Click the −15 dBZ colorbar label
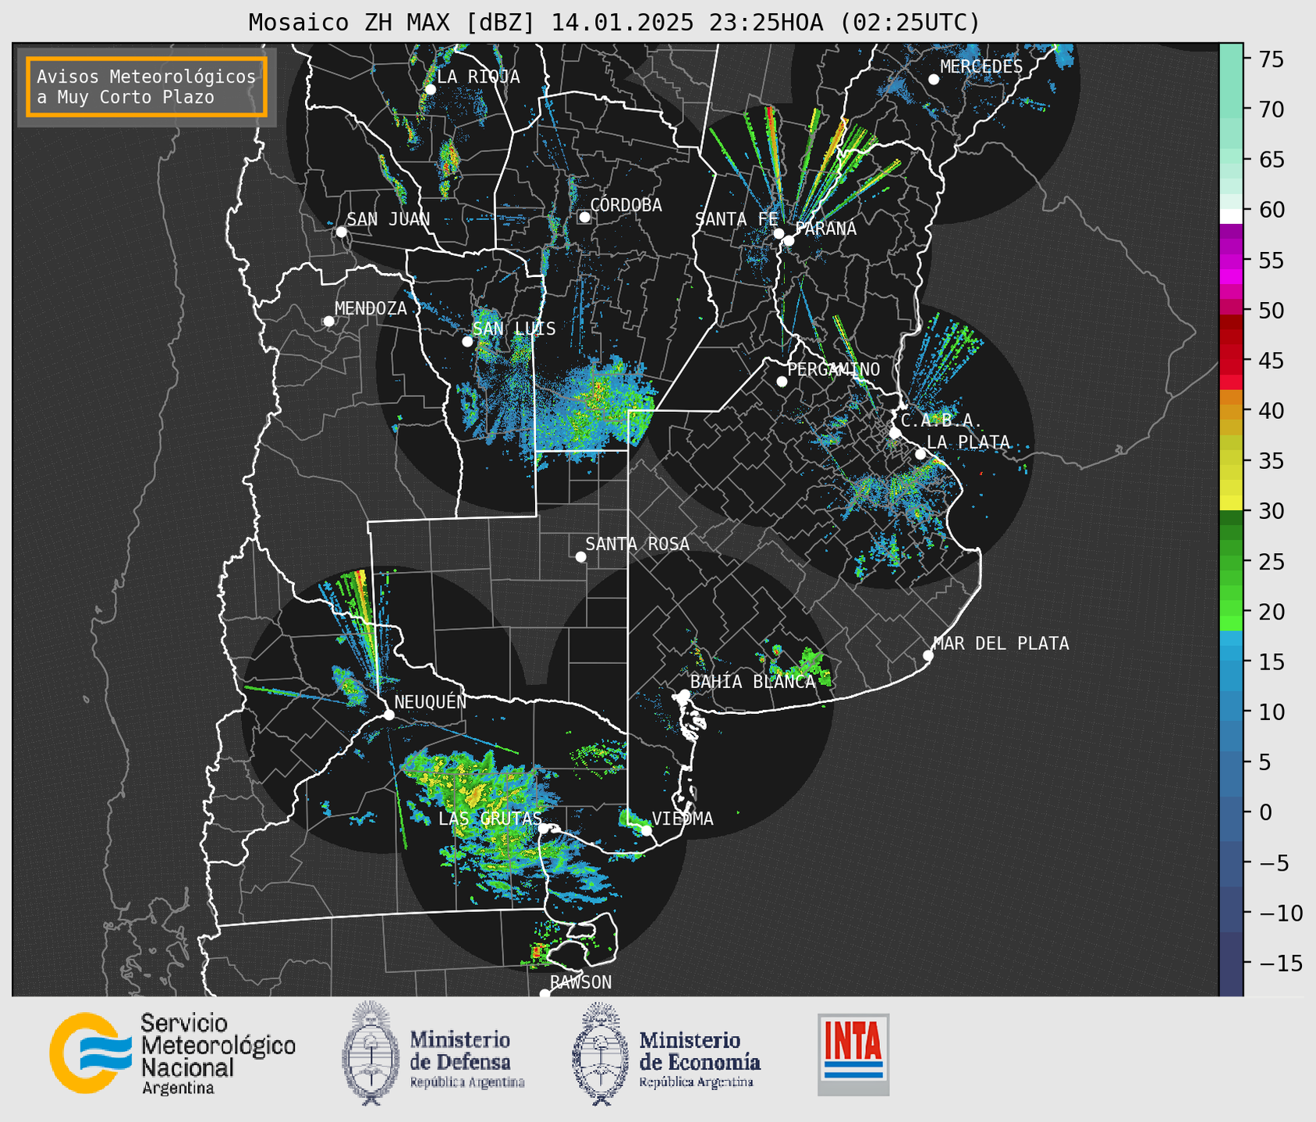The width and height of the screenshot is (1316, 1122). (1281, 963)
